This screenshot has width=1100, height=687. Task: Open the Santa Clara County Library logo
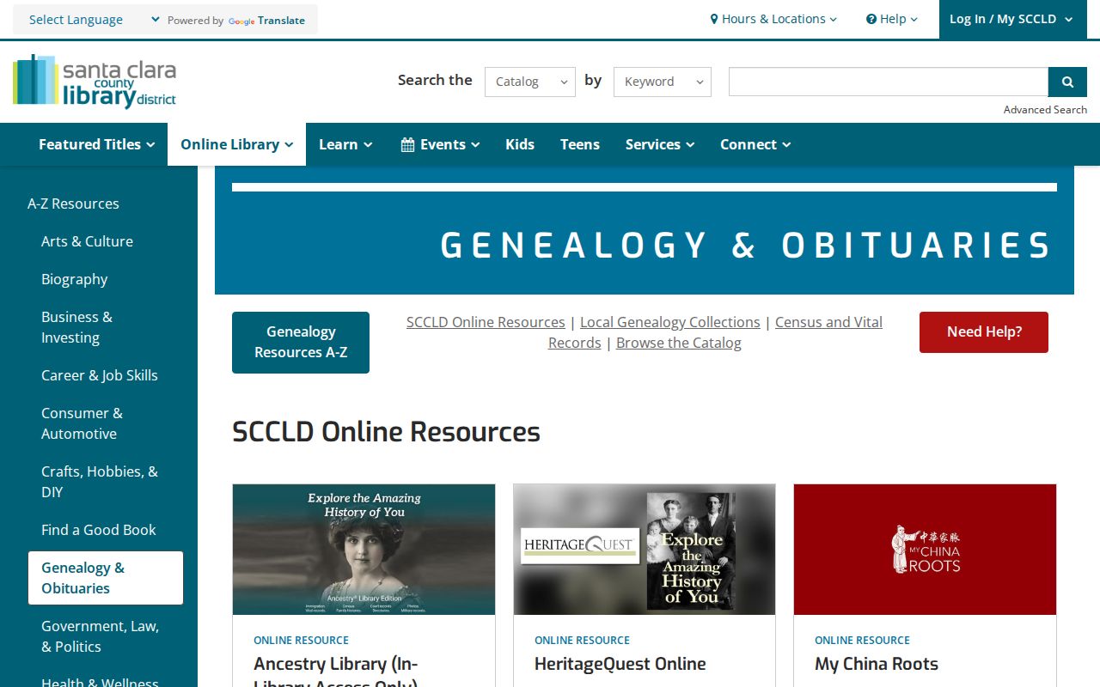[x=95, y=82]
